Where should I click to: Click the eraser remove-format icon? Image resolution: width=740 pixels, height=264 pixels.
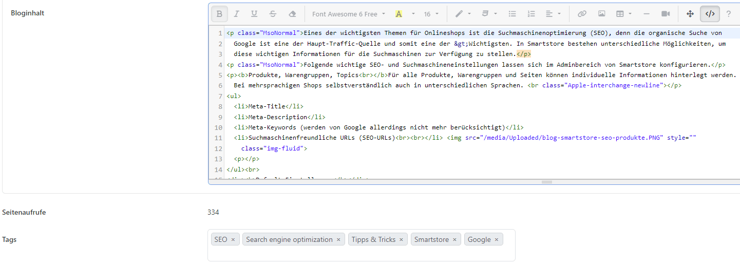(292, 14)
